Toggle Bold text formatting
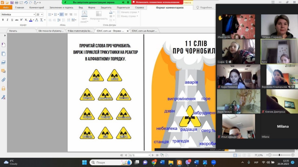Screen dimensions: 298x167 tap(3, 20)
